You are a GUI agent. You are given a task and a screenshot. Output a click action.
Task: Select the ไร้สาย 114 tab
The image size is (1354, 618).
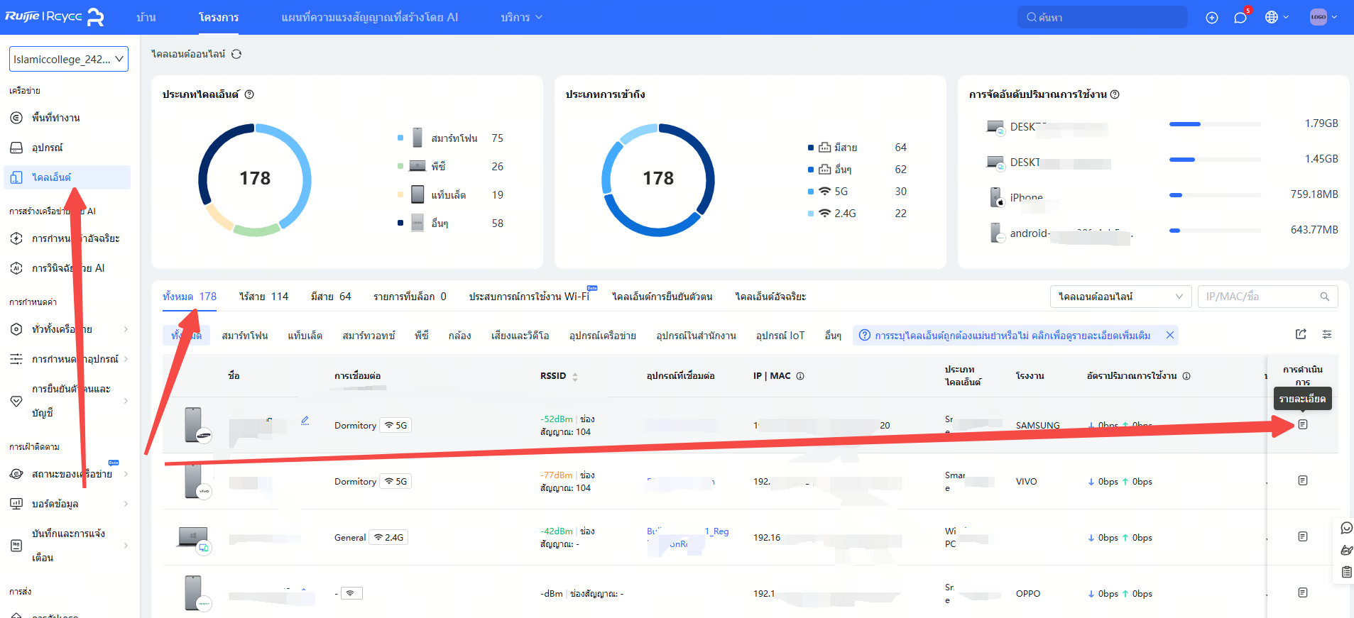(x=263, y=297)
